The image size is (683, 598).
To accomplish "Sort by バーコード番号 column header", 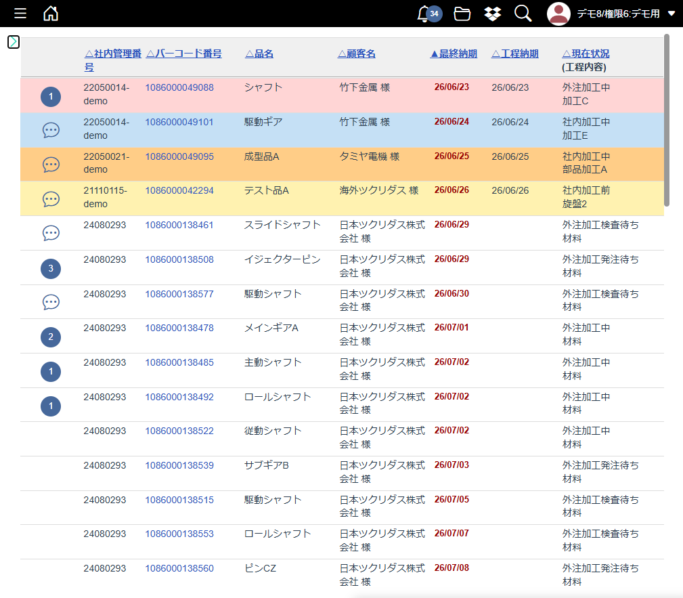I will pyautogui.click(x=184, y=54).
